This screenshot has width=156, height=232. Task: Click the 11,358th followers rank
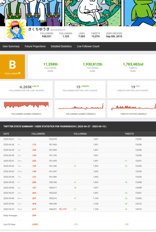(50, 64)
